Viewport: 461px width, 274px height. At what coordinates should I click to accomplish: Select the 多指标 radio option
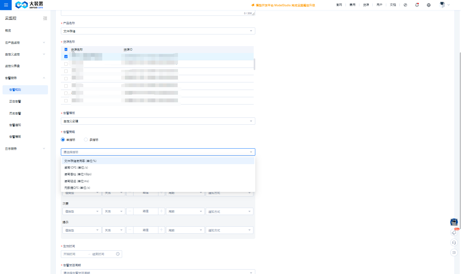86,140
